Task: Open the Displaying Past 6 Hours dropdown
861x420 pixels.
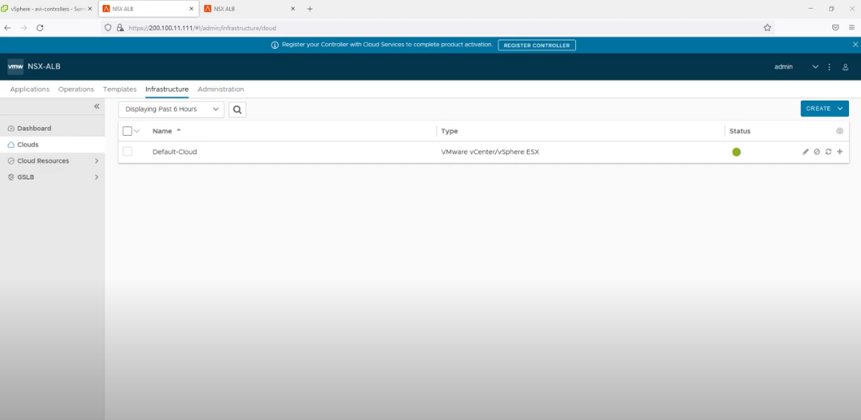Action: click(171, 109)
